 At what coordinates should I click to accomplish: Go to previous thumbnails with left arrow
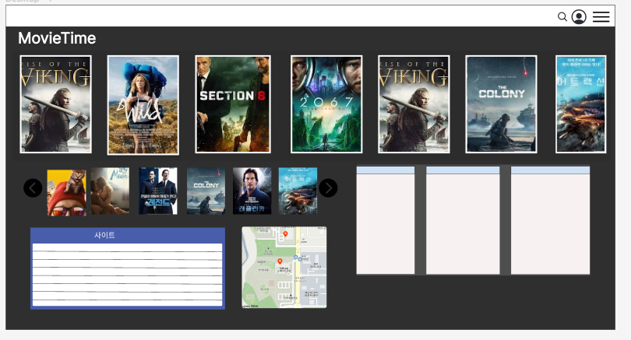(33, 188)
